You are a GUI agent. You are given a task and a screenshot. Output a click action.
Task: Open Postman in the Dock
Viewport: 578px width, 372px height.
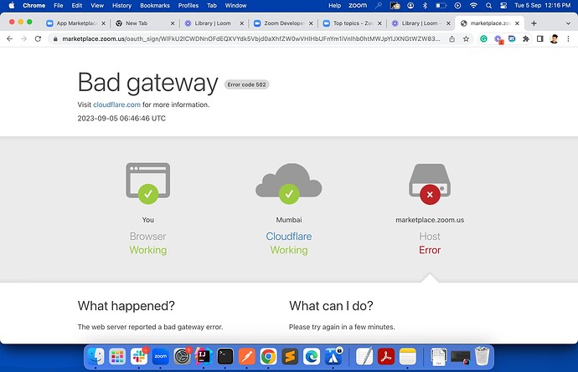(x=246, y=356)
